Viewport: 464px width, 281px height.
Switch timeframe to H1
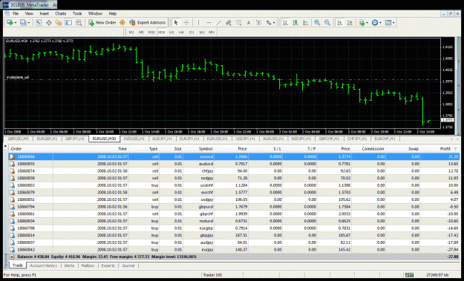click(171, 32)
